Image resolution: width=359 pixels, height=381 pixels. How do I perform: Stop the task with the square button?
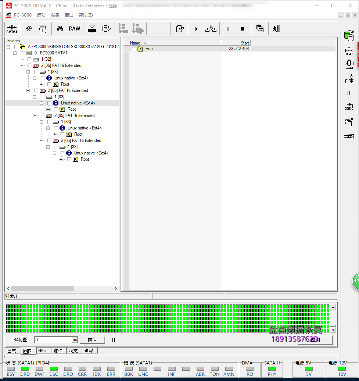click(242, 29)
